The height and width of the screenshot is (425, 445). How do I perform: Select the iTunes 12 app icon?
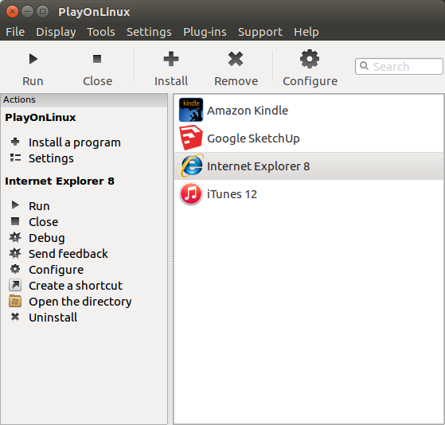[x=191, y=193]
